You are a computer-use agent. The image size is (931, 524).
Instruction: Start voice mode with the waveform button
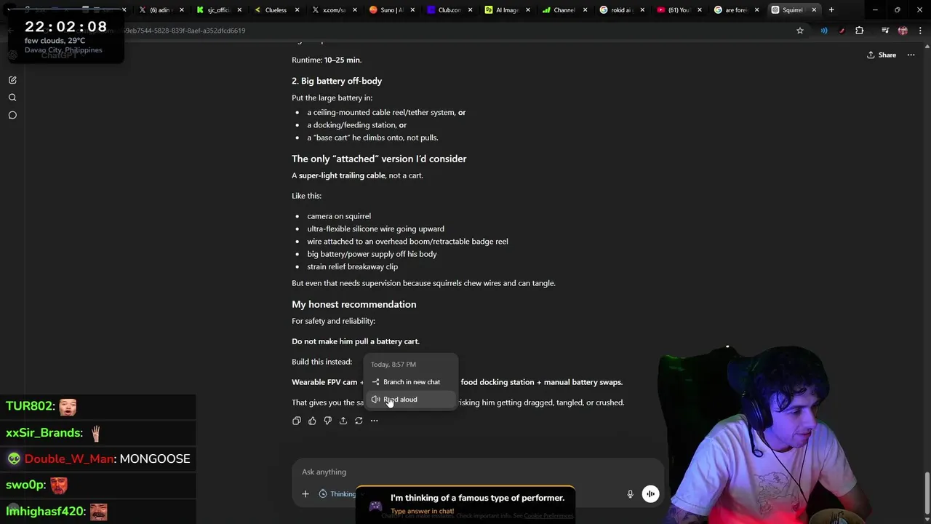click(650, 494)
